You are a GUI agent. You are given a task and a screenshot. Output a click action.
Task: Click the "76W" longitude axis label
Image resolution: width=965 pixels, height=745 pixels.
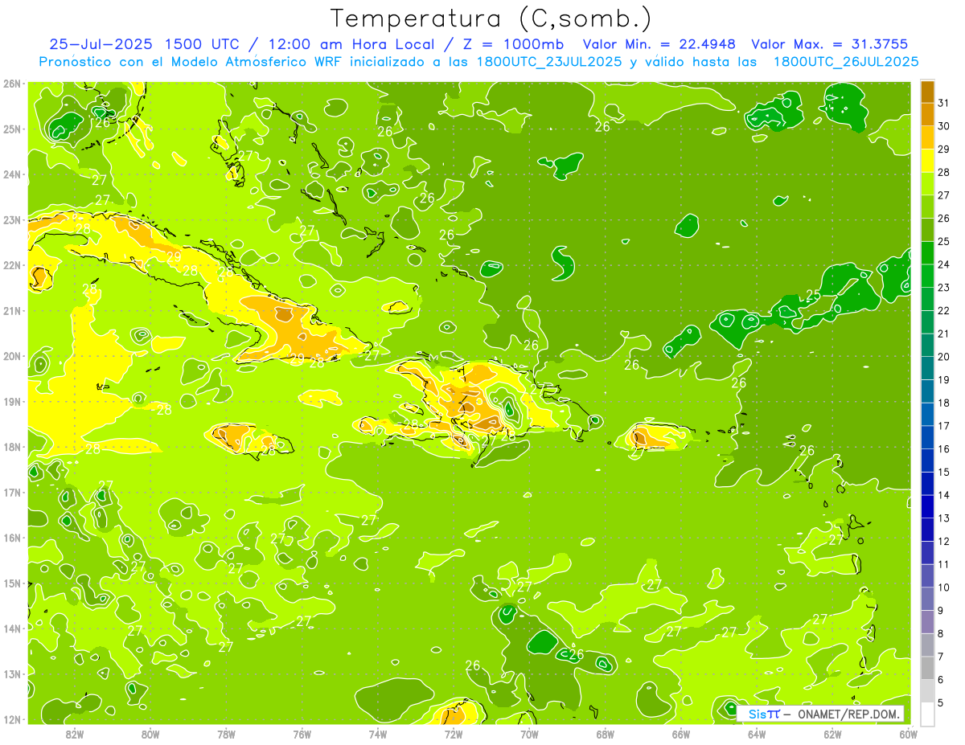302,734
